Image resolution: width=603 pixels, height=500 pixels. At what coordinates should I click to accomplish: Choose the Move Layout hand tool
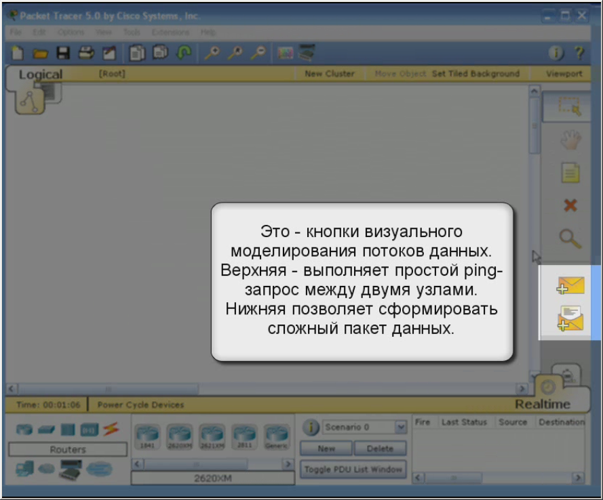[x=570, y=140]
